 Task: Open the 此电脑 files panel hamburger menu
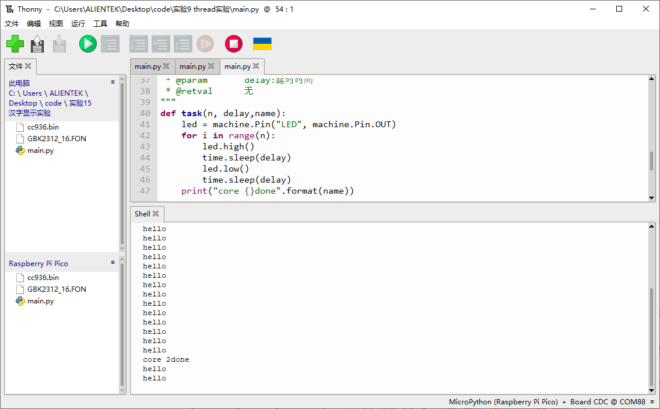click(x=113, y=82)
